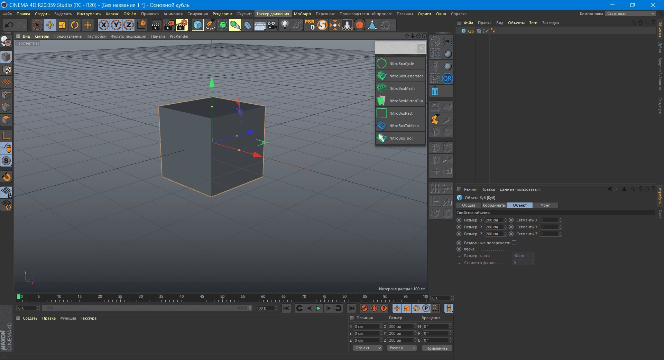Toggle the X axis lock

click(x=103, y=25)
